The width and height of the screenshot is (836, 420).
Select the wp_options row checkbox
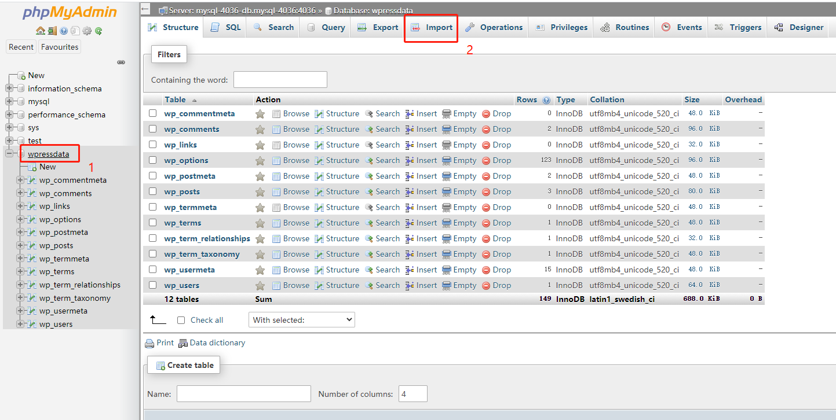[152, 160]
